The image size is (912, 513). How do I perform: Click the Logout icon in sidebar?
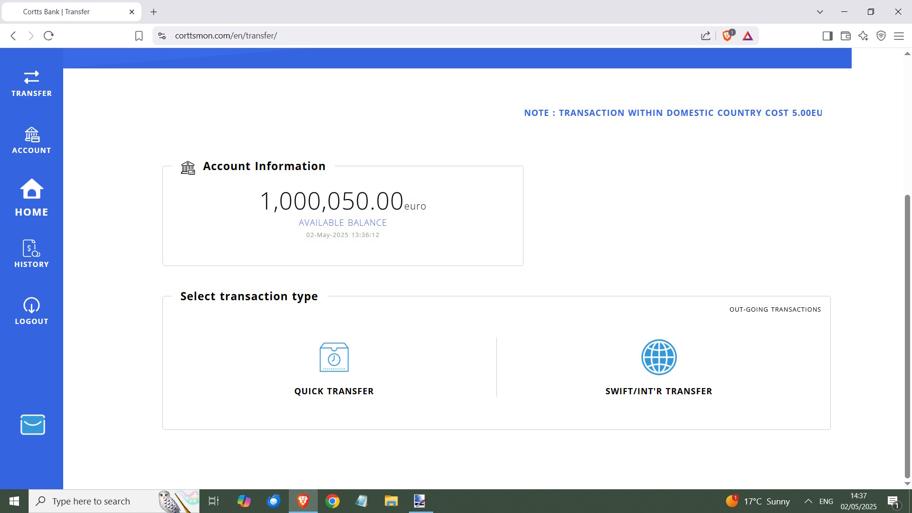coord(31,305)
